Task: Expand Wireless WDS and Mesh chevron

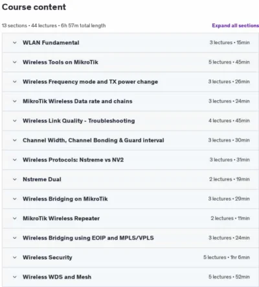Action: pyautogui.click(x=15, y=277)
